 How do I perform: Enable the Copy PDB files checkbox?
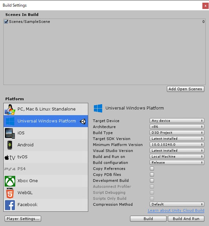pos(152,175)
